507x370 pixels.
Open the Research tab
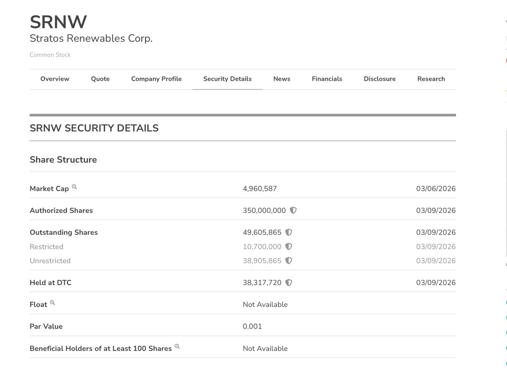(431, 79)
